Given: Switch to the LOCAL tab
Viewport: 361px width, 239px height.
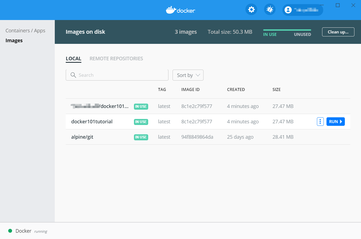Looking at the screenshot, I should [x=73, y=59].
